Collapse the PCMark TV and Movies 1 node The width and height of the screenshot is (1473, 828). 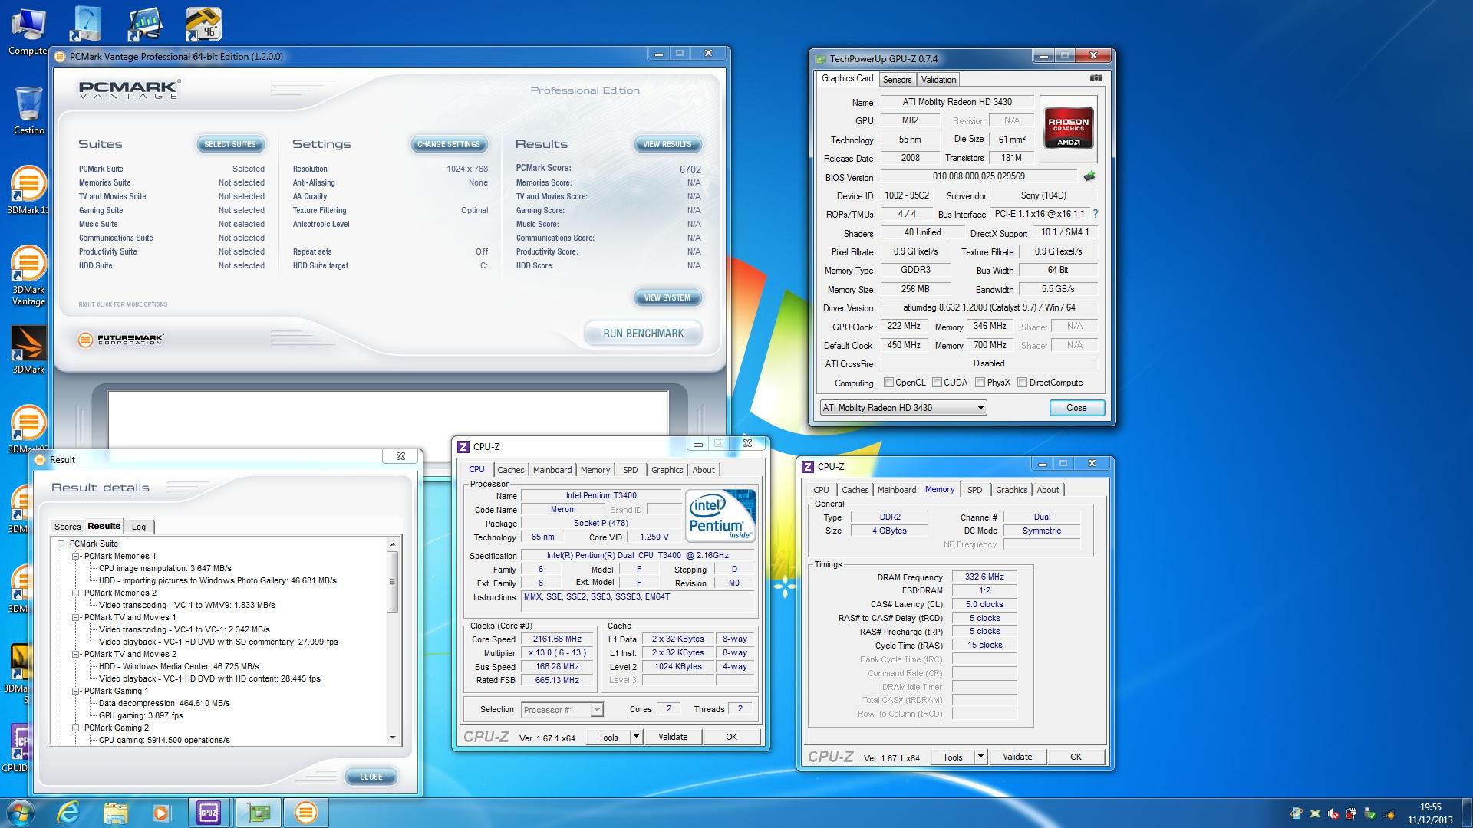(x=76, y=617)
